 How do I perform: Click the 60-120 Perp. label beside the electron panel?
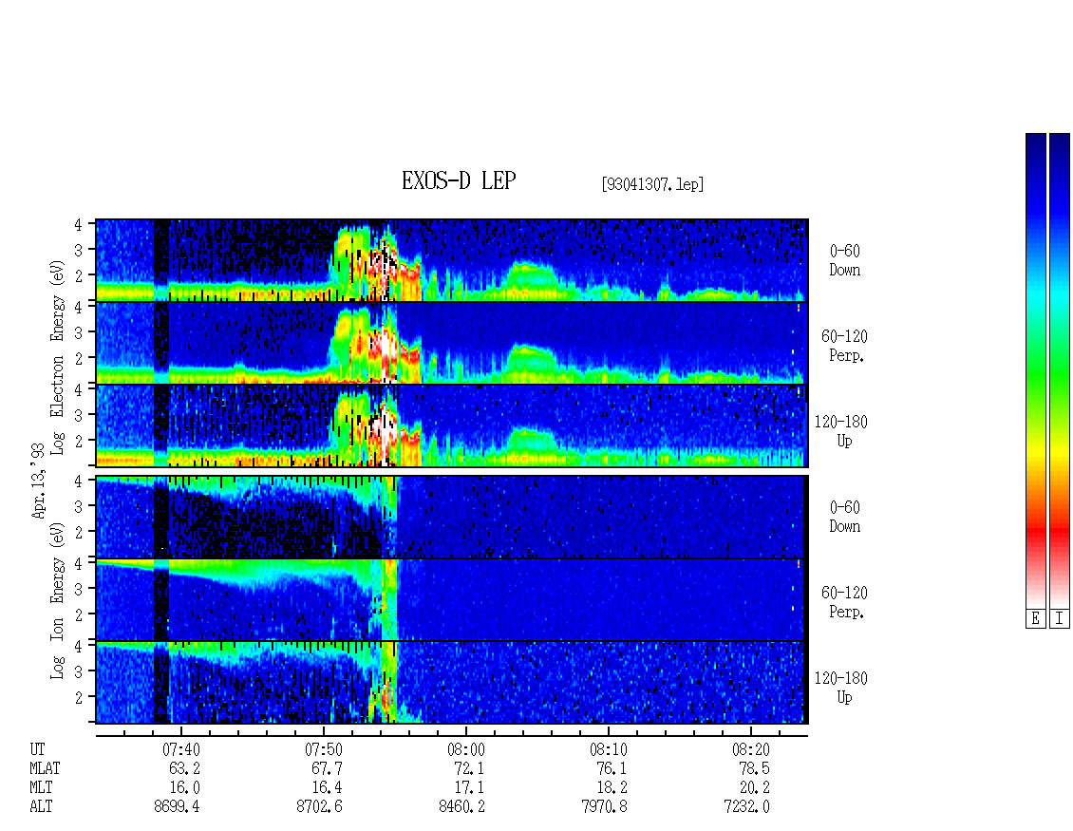point(844,346)
